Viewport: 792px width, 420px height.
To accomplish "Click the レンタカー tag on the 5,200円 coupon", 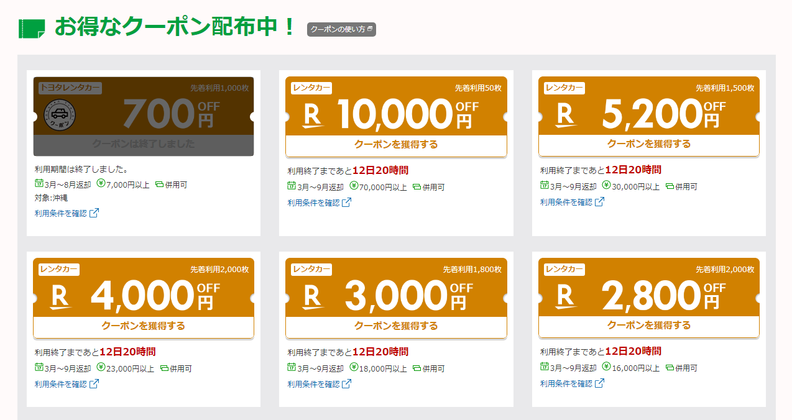I will coord(564,88).
